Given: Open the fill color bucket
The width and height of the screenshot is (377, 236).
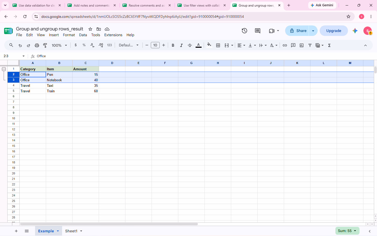Looking at the screenshot, I should point(209,45).
